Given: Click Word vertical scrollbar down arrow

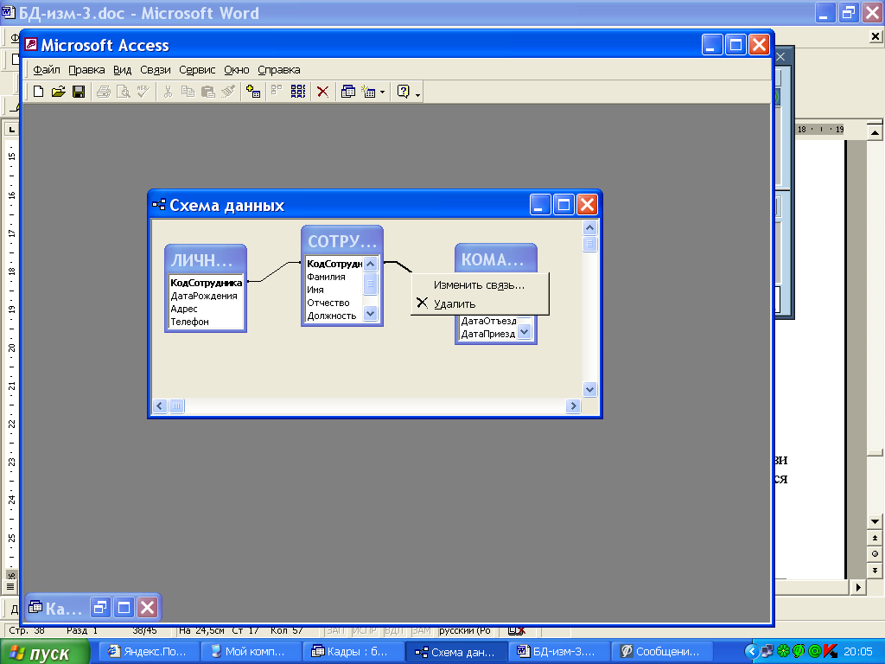Looking at the screenshot, I should tap(875, 521).
